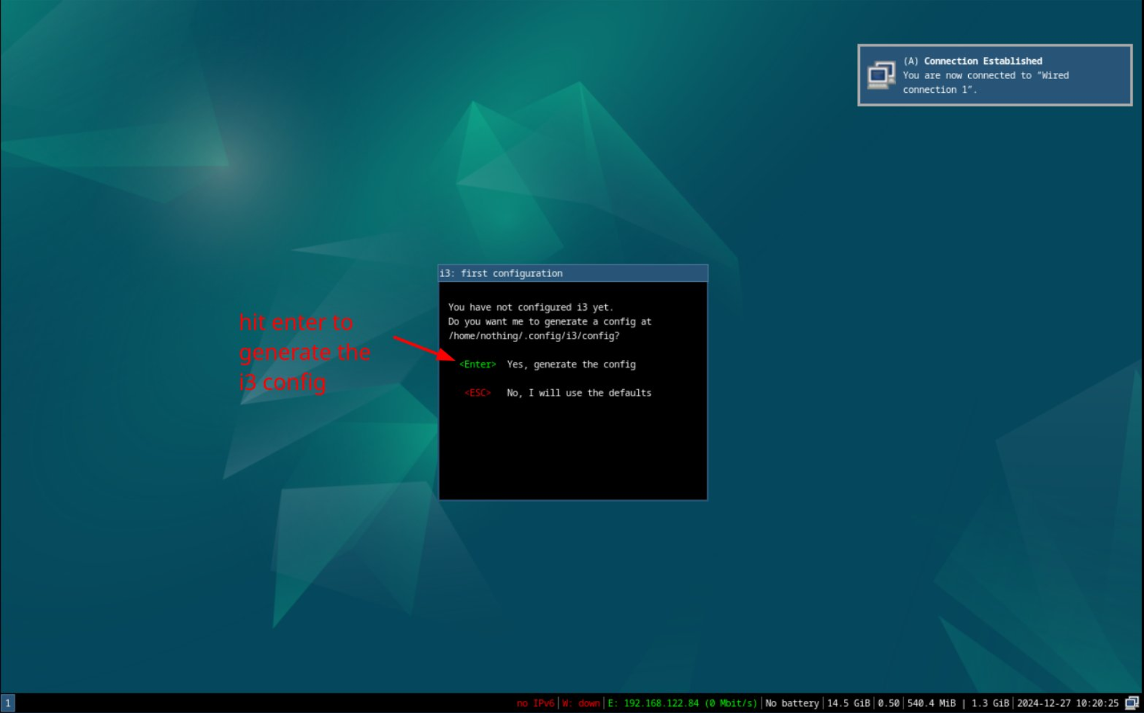Image resolution: width=1144 pixels, height=713 pixels.
Task: Click "540.4 MiB | 1.3 GiB" memory status entry
Action: click(958, 703)
